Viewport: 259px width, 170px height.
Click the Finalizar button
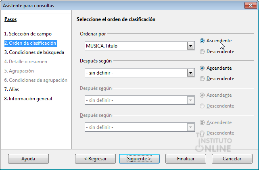186,159
